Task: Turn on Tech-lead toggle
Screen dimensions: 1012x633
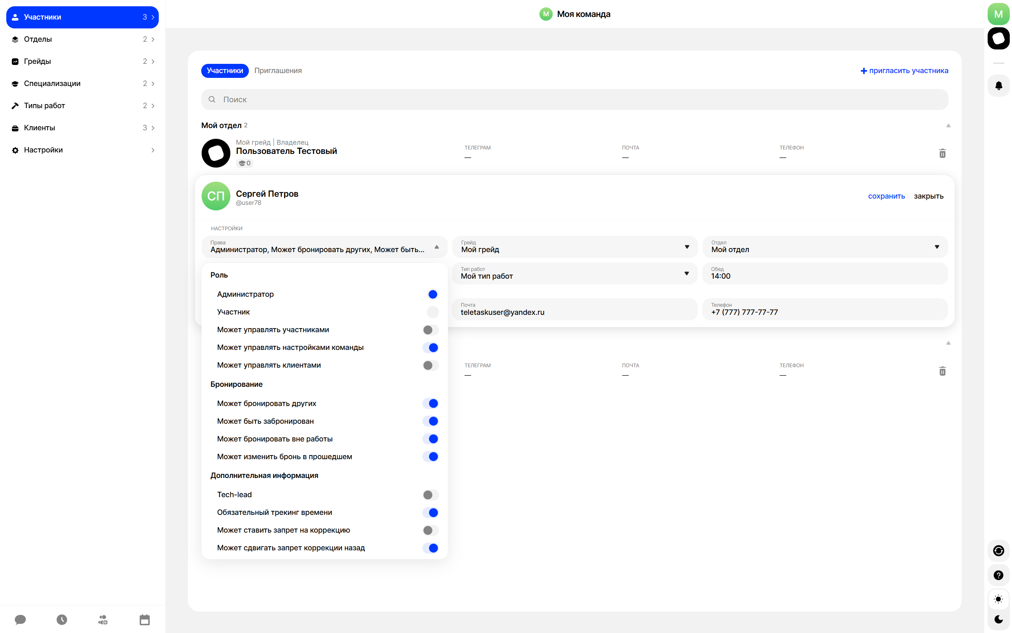Action: 430,495
